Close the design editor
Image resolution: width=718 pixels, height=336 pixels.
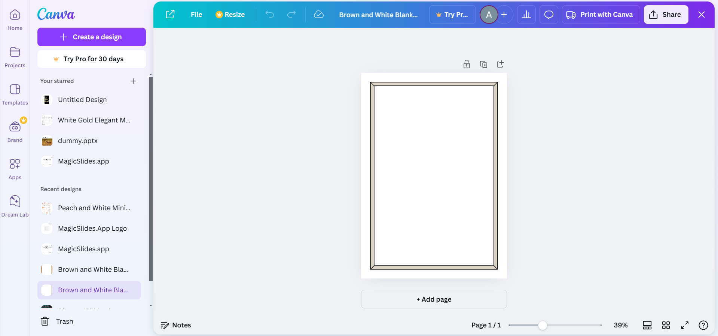point(702,15)
